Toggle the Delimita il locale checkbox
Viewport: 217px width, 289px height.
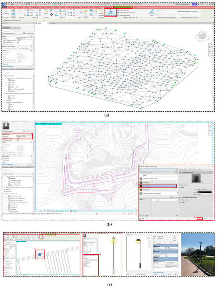tap(18, 42)
